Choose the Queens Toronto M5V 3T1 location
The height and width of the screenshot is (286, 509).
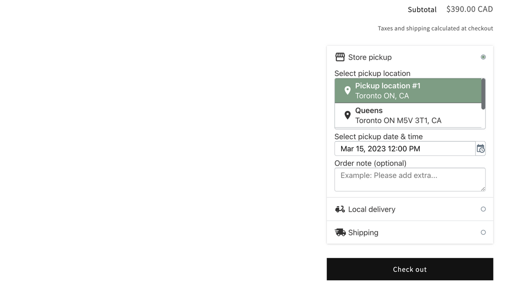point(408,115)
